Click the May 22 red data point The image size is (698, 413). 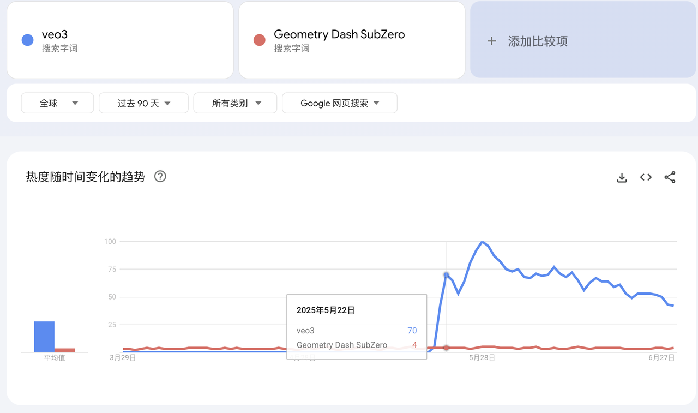[446, 348]
